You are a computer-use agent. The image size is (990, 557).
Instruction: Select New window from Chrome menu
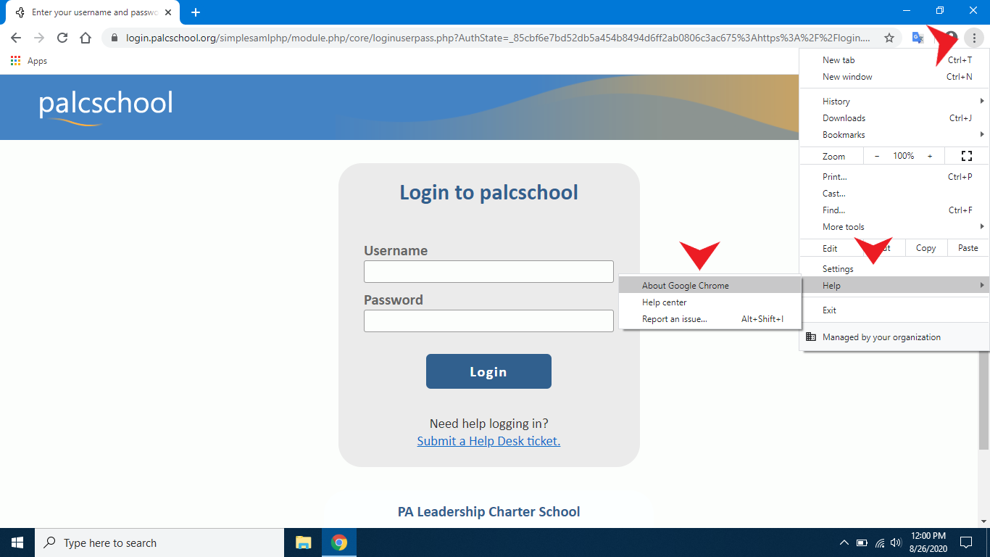(894, 77)
